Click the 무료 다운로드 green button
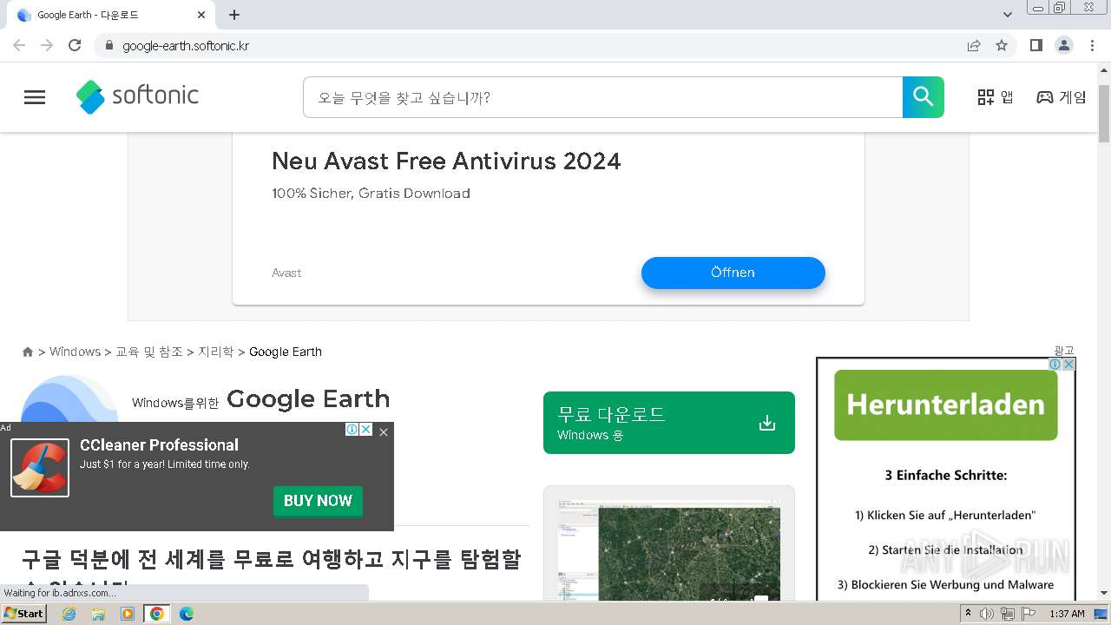This screenshot has width=1111, height=625. point(668,423)
